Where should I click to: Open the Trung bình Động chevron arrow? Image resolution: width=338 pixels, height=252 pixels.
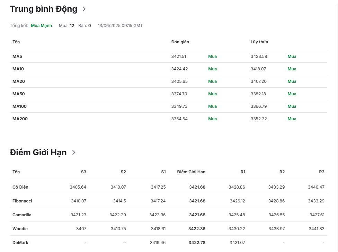[x=84, y=9]
